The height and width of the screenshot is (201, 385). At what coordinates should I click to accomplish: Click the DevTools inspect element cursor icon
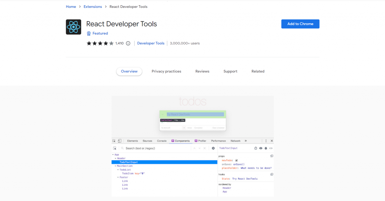pos(114,141)
